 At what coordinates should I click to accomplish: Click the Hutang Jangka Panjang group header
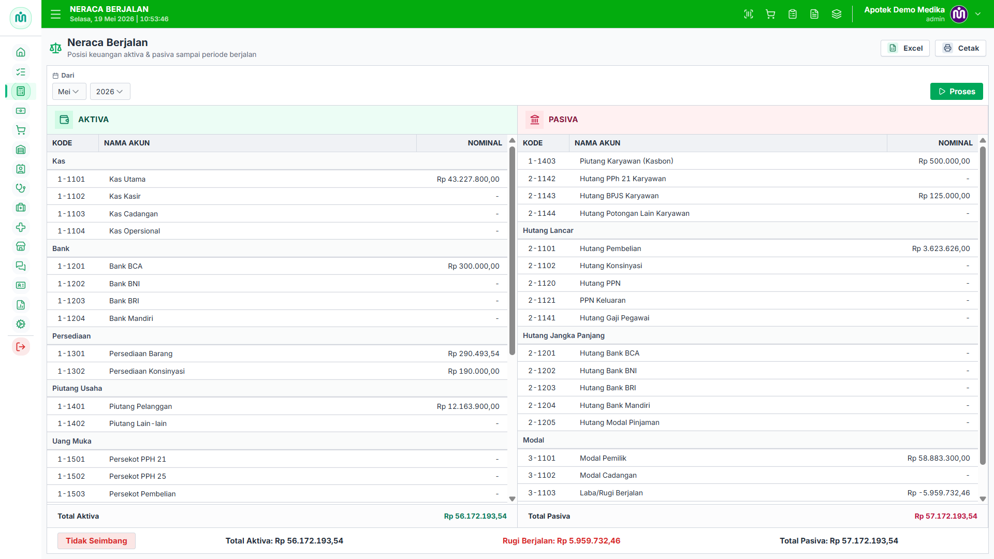tap(748, 335)
